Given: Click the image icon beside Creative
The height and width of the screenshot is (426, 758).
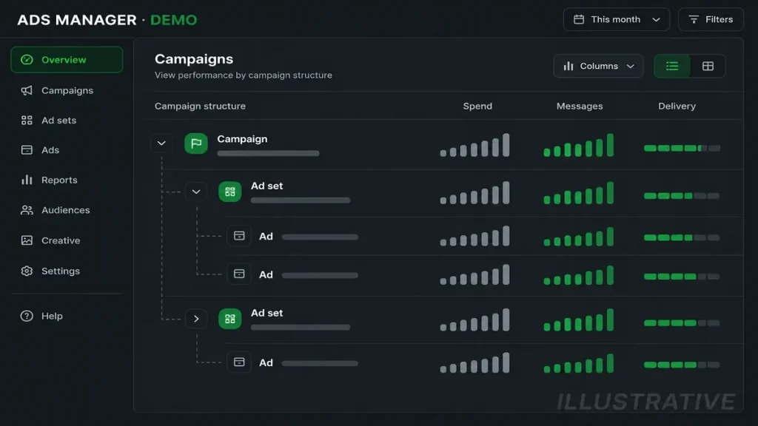Looking at the screenshot, I should [27, 240].
